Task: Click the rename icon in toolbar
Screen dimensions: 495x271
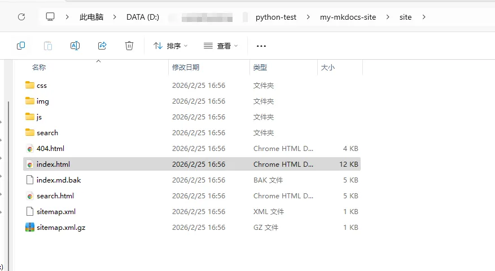Action: click(75, 46)
